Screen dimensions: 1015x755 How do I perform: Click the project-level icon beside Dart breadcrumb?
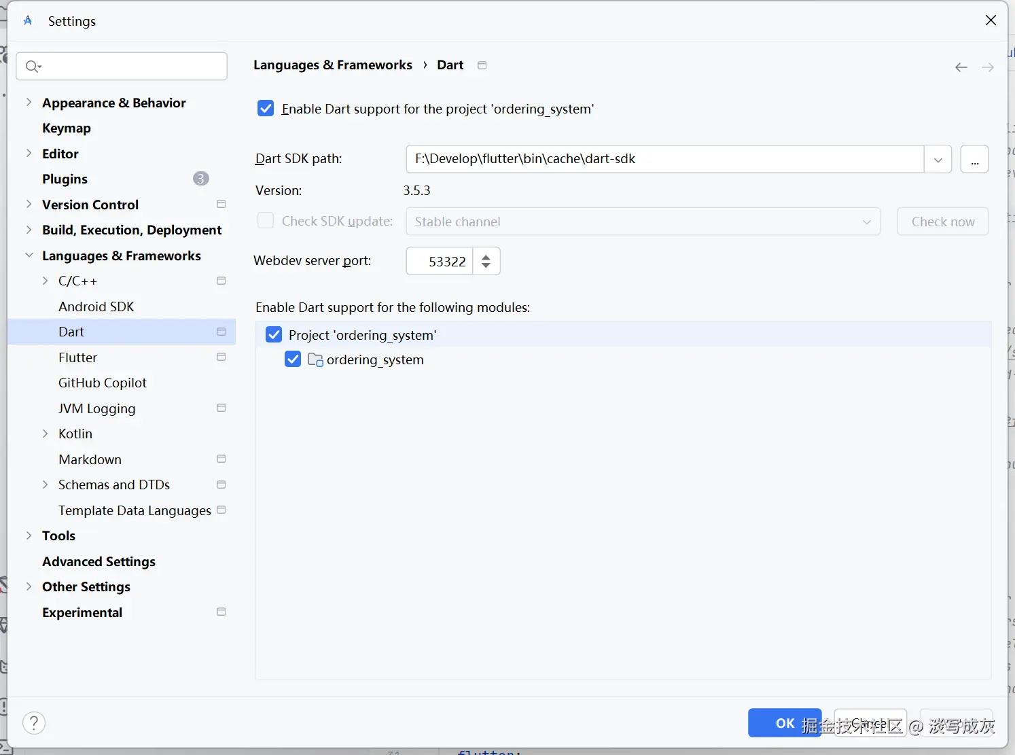click(482, 65)
